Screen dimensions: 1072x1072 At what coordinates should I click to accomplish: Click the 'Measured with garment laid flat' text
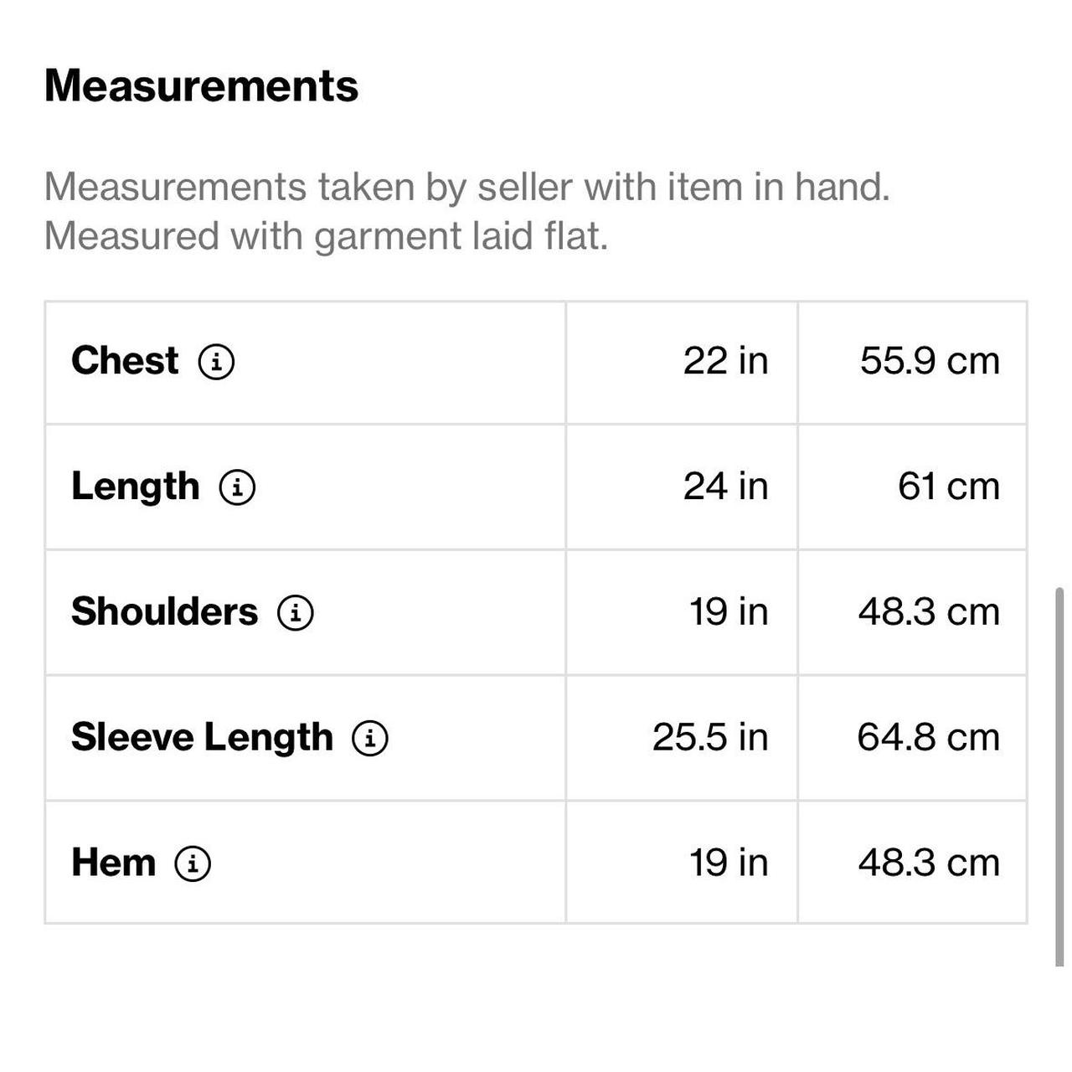point(326,236)
